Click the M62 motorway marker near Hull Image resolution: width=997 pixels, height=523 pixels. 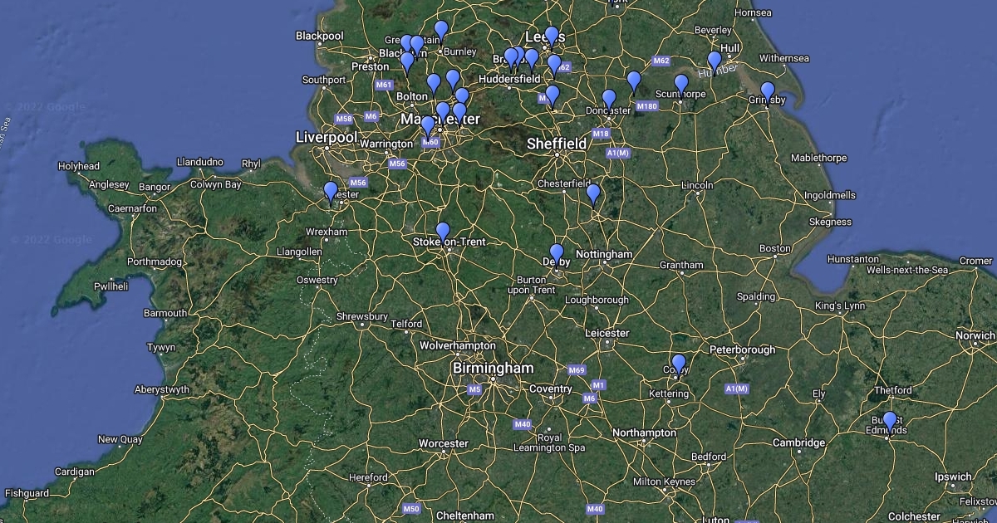661,61
